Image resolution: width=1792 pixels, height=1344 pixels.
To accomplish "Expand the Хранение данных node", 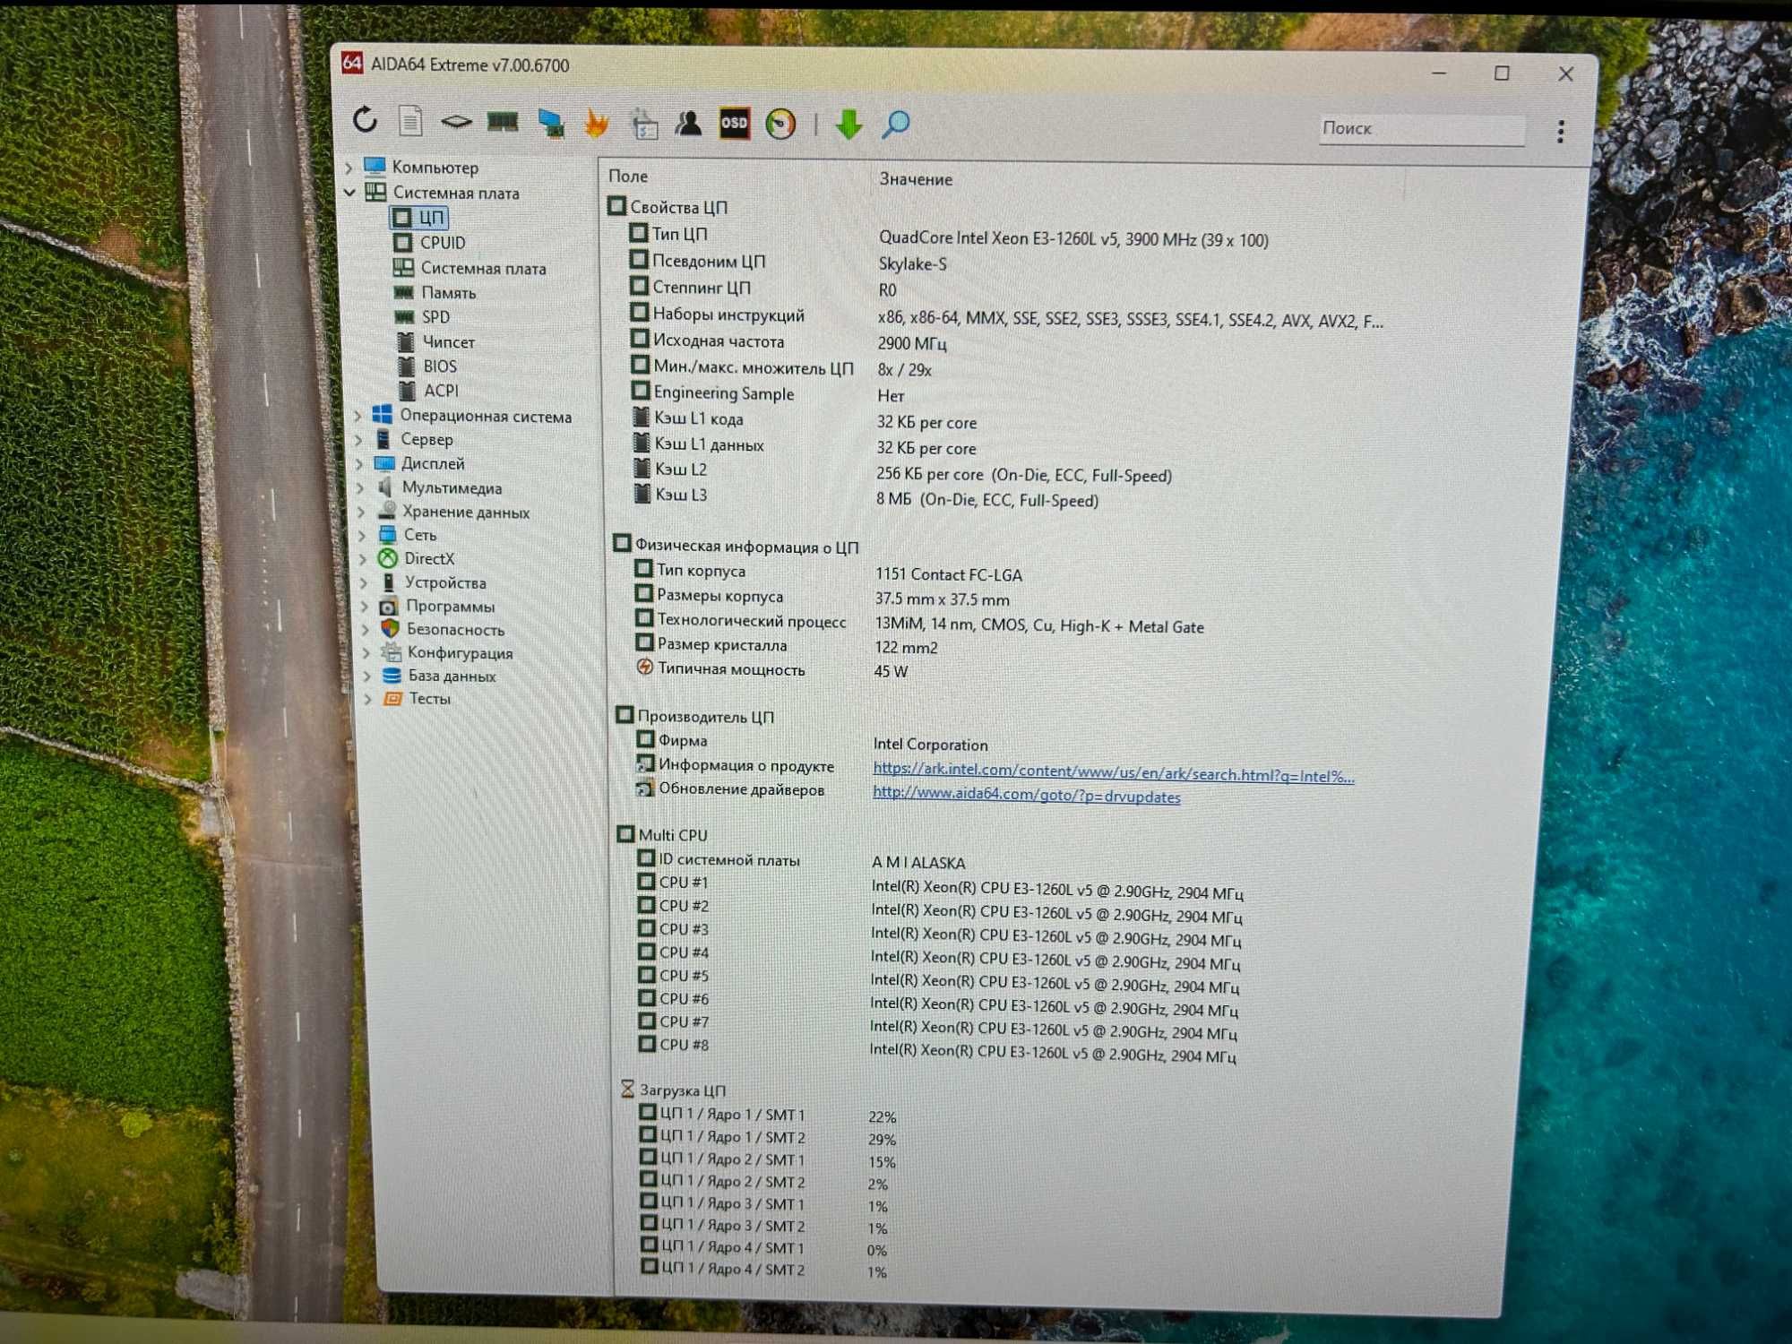I will click(362, 513).
